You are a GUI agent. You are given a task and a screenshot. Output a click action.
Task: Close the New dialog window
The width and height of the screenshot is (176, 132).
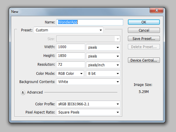pos(156,11)
